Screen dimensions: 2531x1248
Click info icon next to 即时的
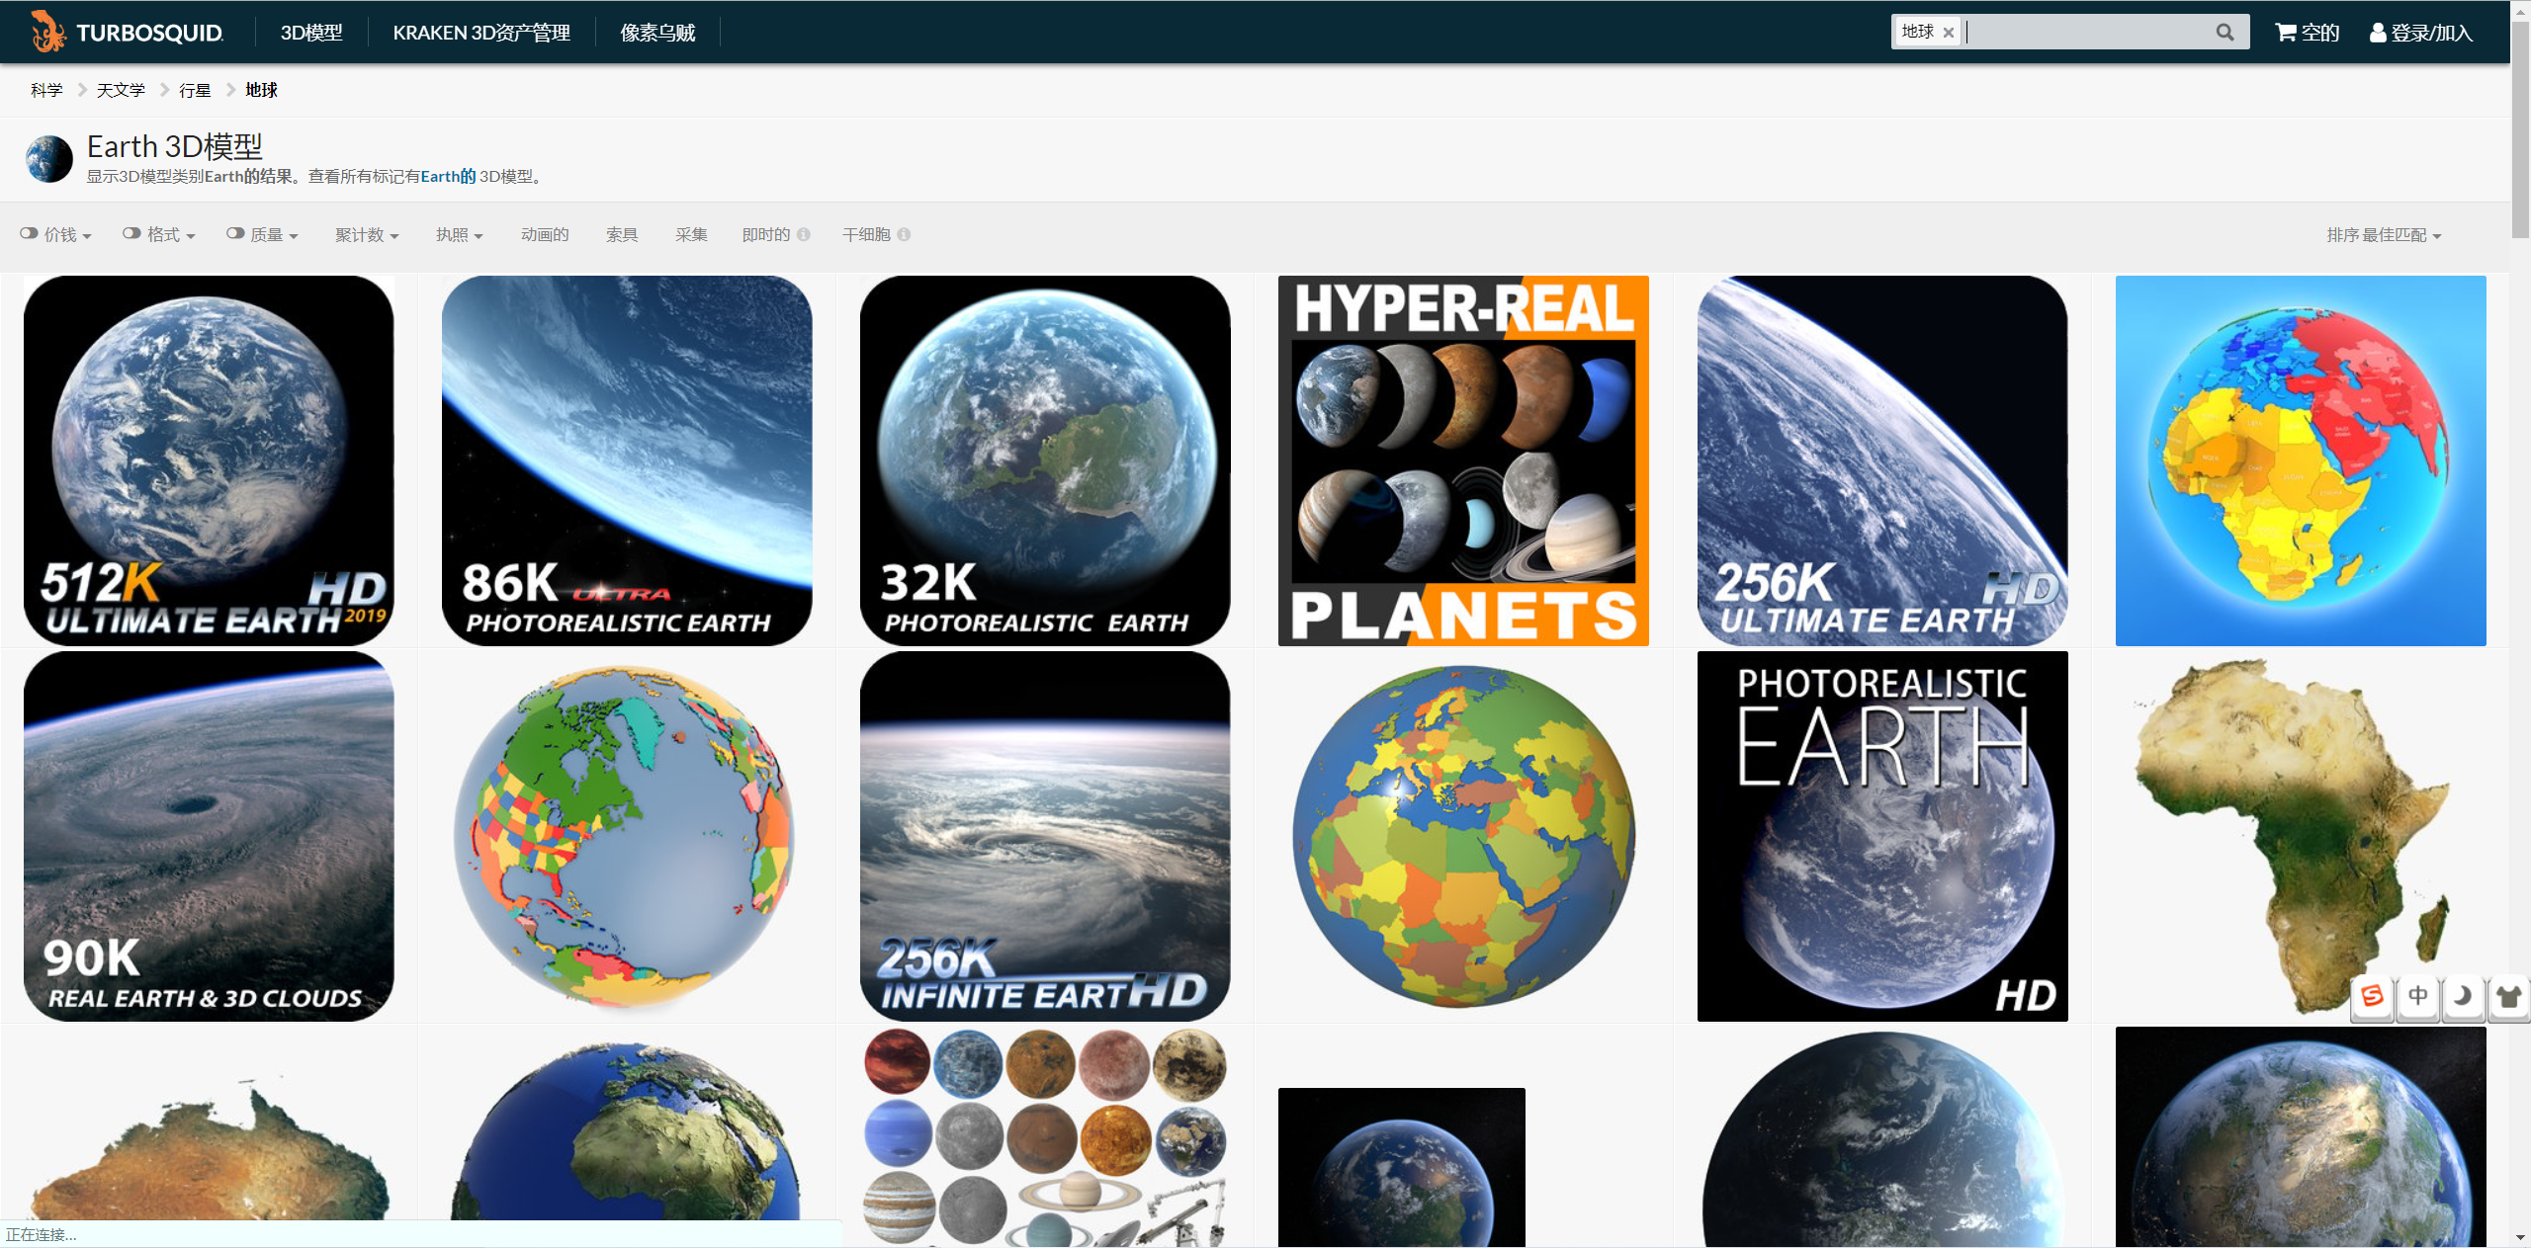804,234
